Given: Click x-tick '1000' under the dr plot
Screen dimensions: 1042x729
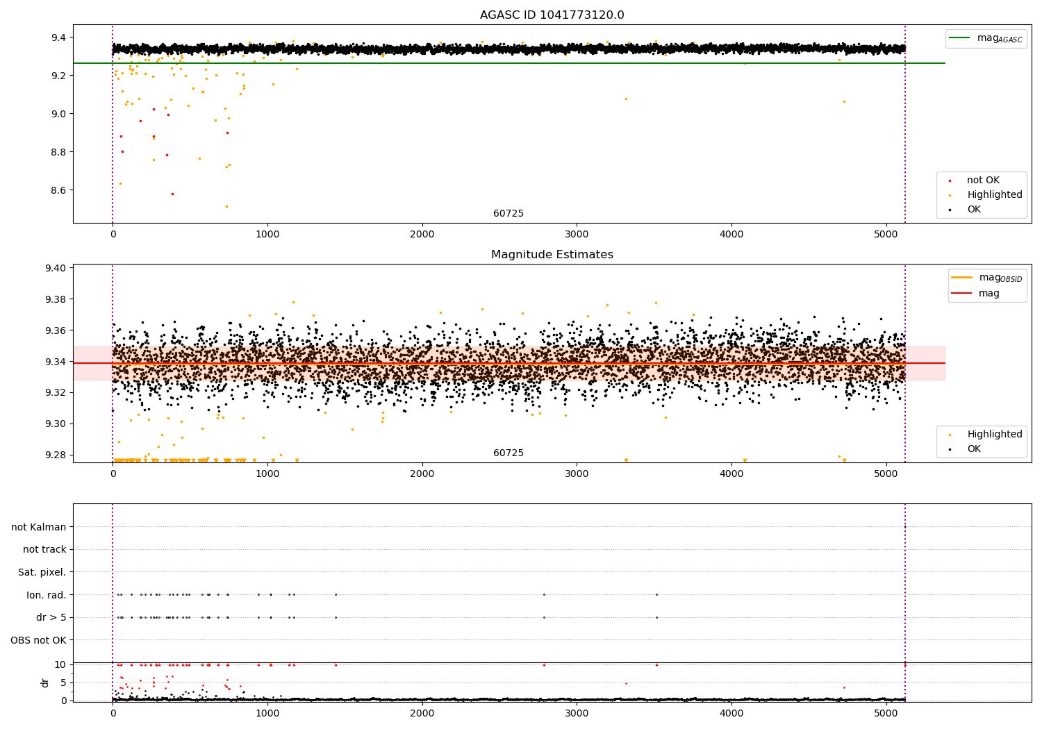Looking at the screenshot, I should tap(267, 713).
